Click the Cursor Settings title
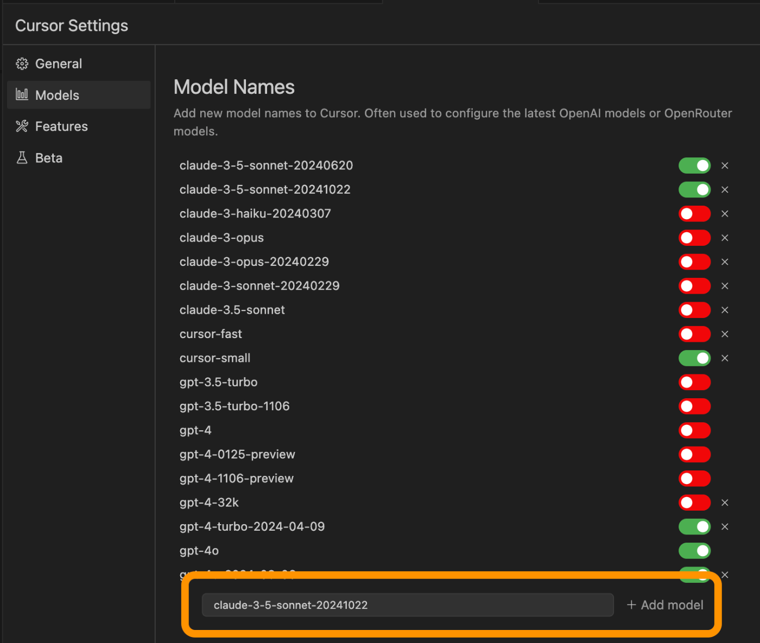This screenshot has width=760, height=643. pyautogui.click(x=72, y=26)
